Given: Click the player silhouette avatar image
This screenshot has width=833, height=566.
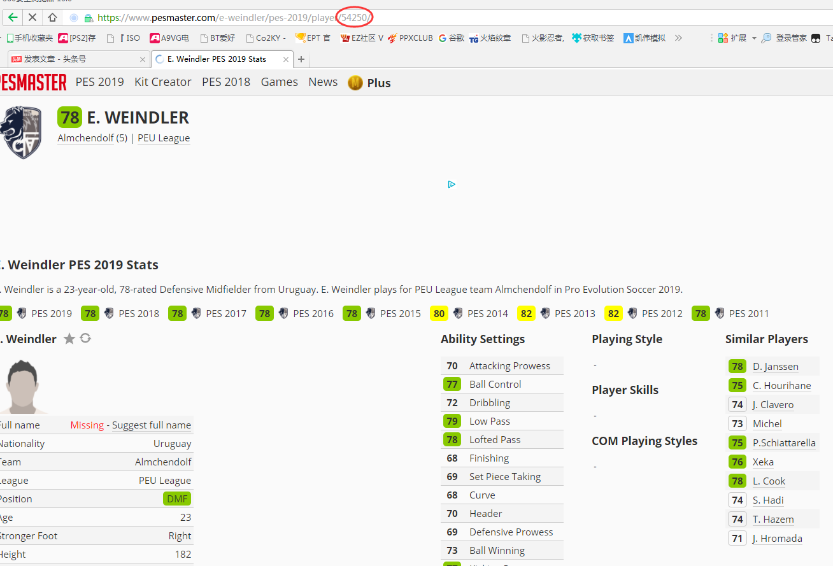Looking at the screenshot, I should coord(23,386).
